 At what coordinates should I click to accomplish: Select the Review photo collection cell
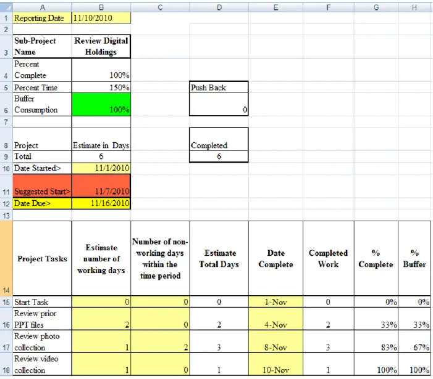tap(42, 341)
